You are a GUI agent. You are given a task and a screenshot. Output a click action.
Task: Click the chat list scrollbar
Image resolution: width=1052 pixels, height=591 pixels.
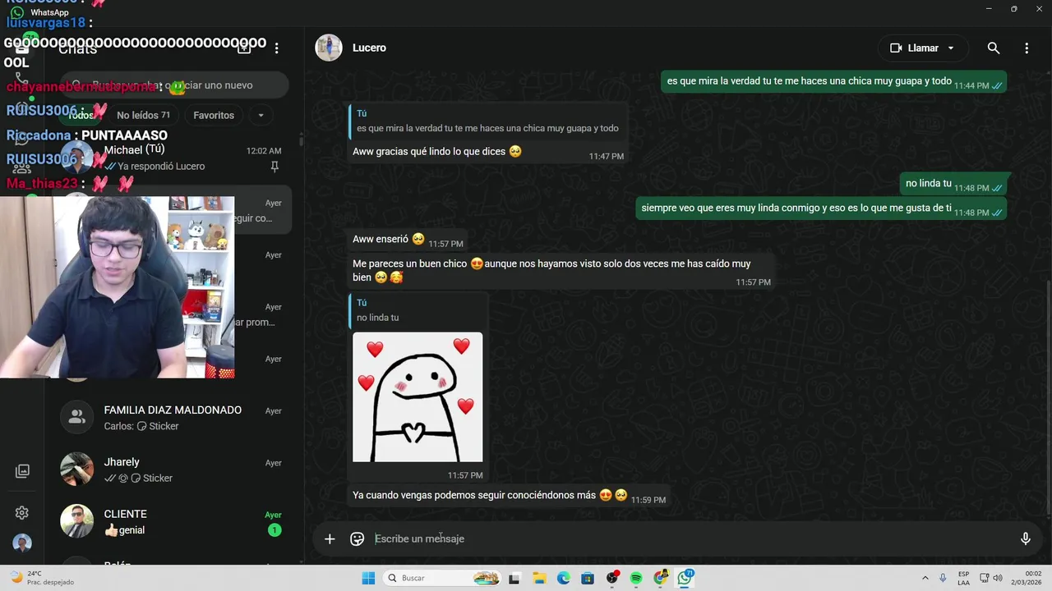[301, 141]
